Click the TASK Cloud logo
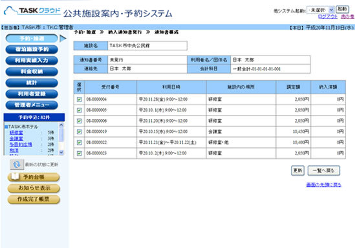355x248 pixels. 32,11
